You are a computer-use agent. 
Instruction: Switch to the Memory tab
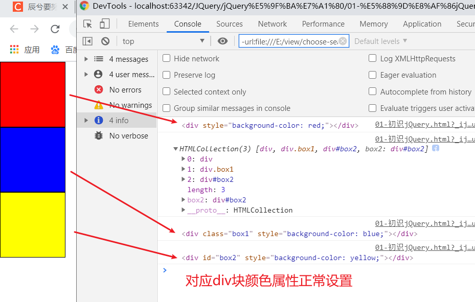[x=374, y=24]
